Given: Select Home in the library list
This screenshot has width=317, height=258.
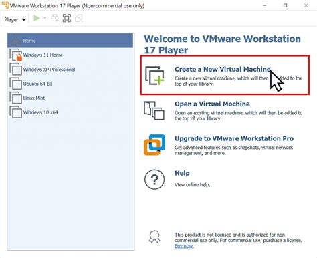Looking at the screenshot, I should [70, 41].
